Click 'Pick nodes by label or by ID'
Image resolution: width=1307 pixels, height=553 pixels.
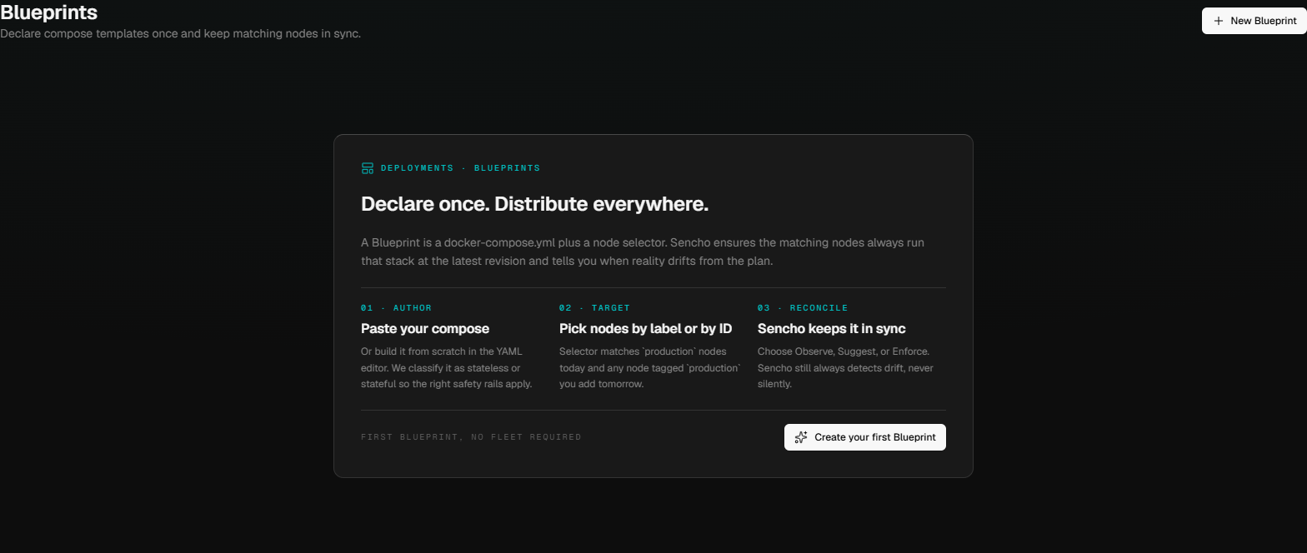pyautogui.click(x=645, y=329)
